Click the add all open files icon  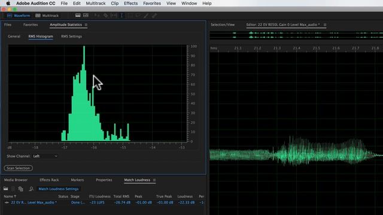click(x=21, y=189)
